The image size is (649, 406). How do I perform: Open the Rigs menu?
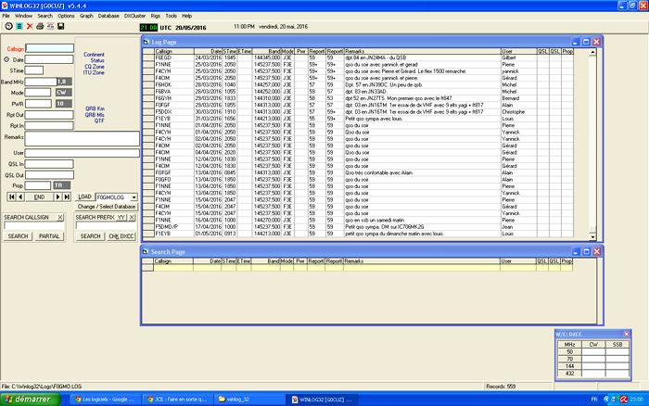pyautogui.click(x=155, y=16)
